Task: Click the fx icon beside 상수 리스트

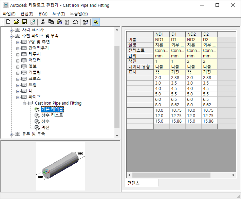Action: coord(37,115)
